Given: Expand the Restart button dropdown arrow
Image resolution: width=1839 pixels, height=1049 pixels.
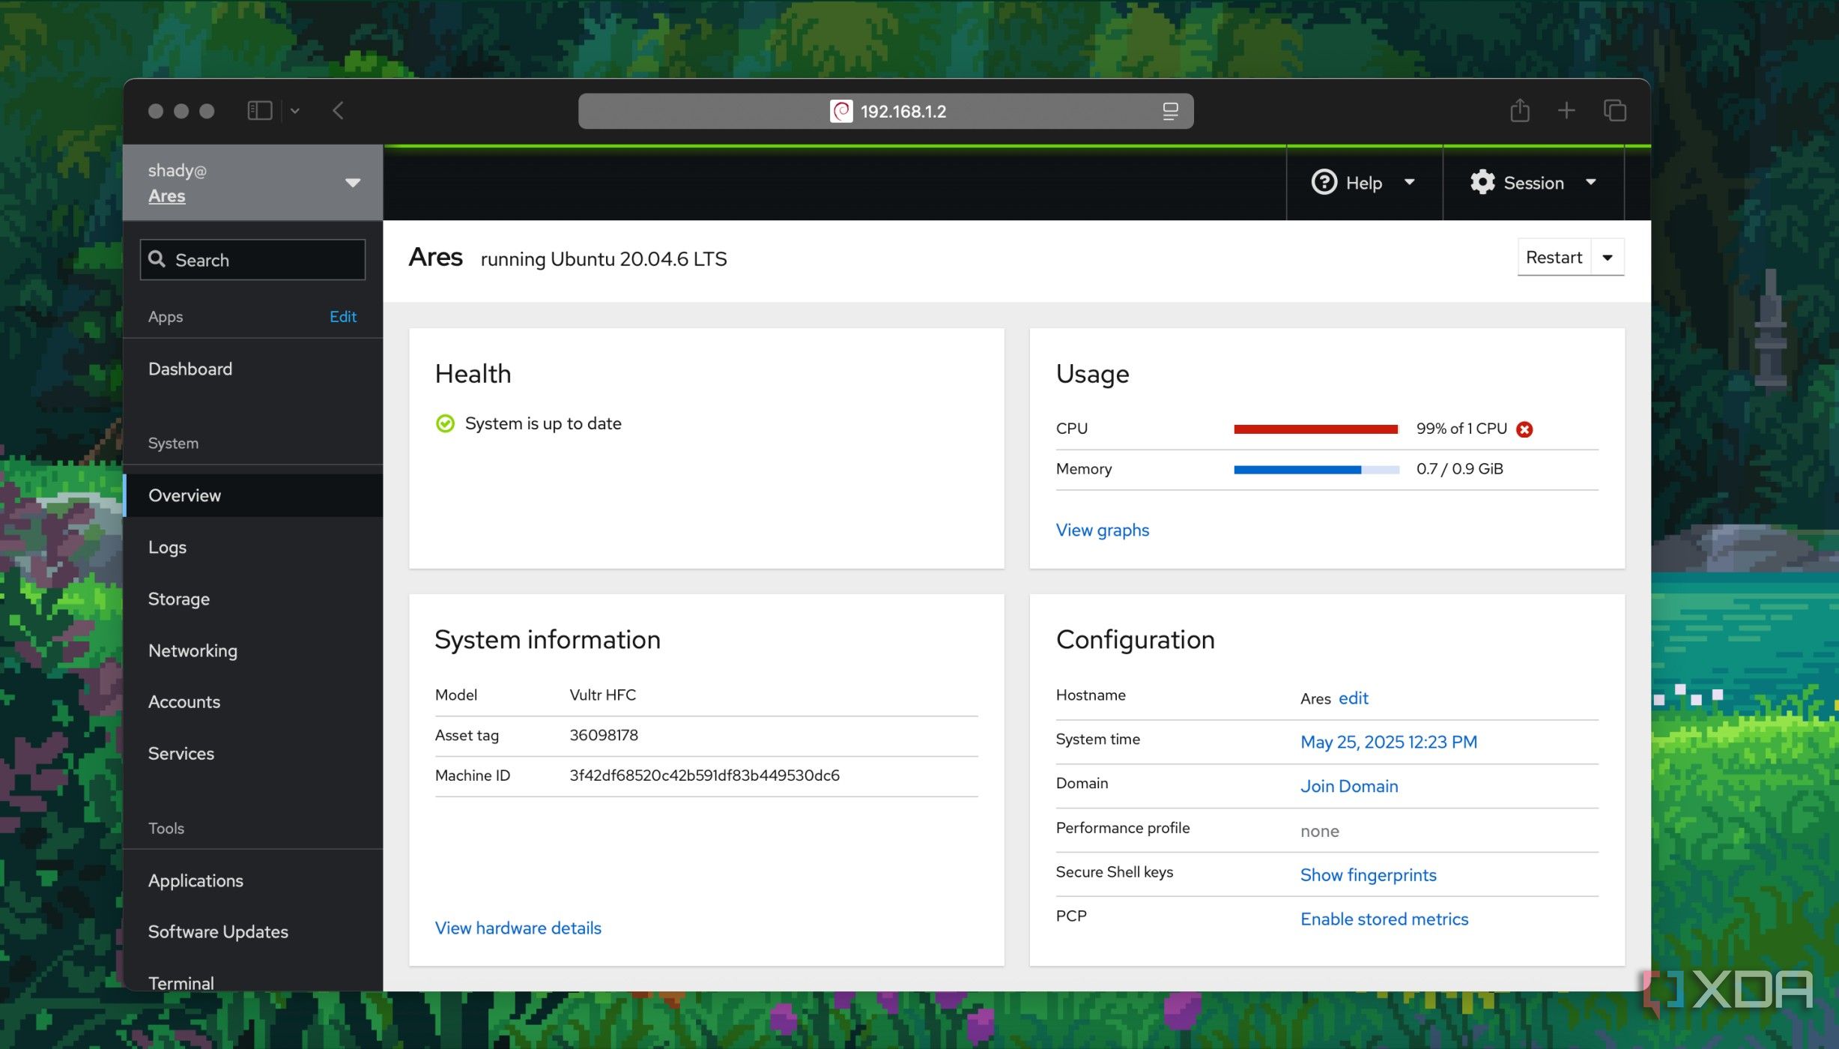Looking at the screenshot, I should point(1608,258).
